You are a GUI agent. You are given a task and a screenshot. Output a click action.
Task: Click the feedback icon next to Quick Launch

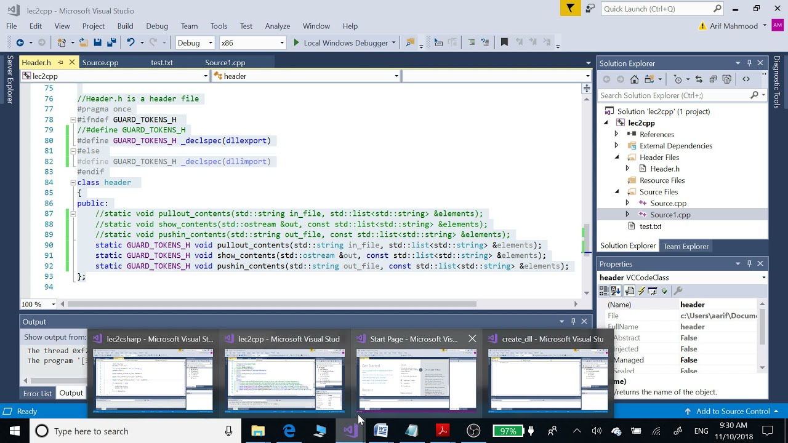click(590, 9)
